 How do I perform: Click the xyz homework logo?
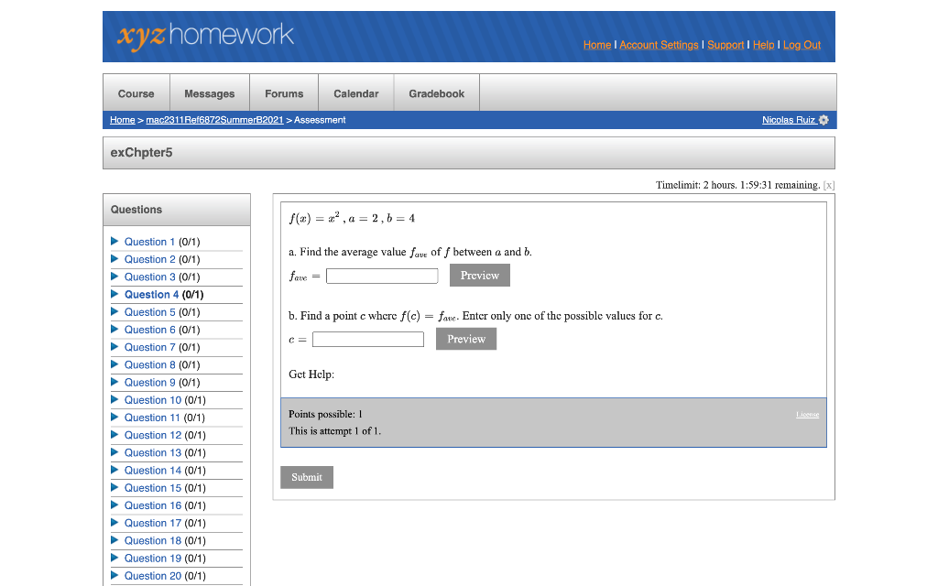coord(203,38)
